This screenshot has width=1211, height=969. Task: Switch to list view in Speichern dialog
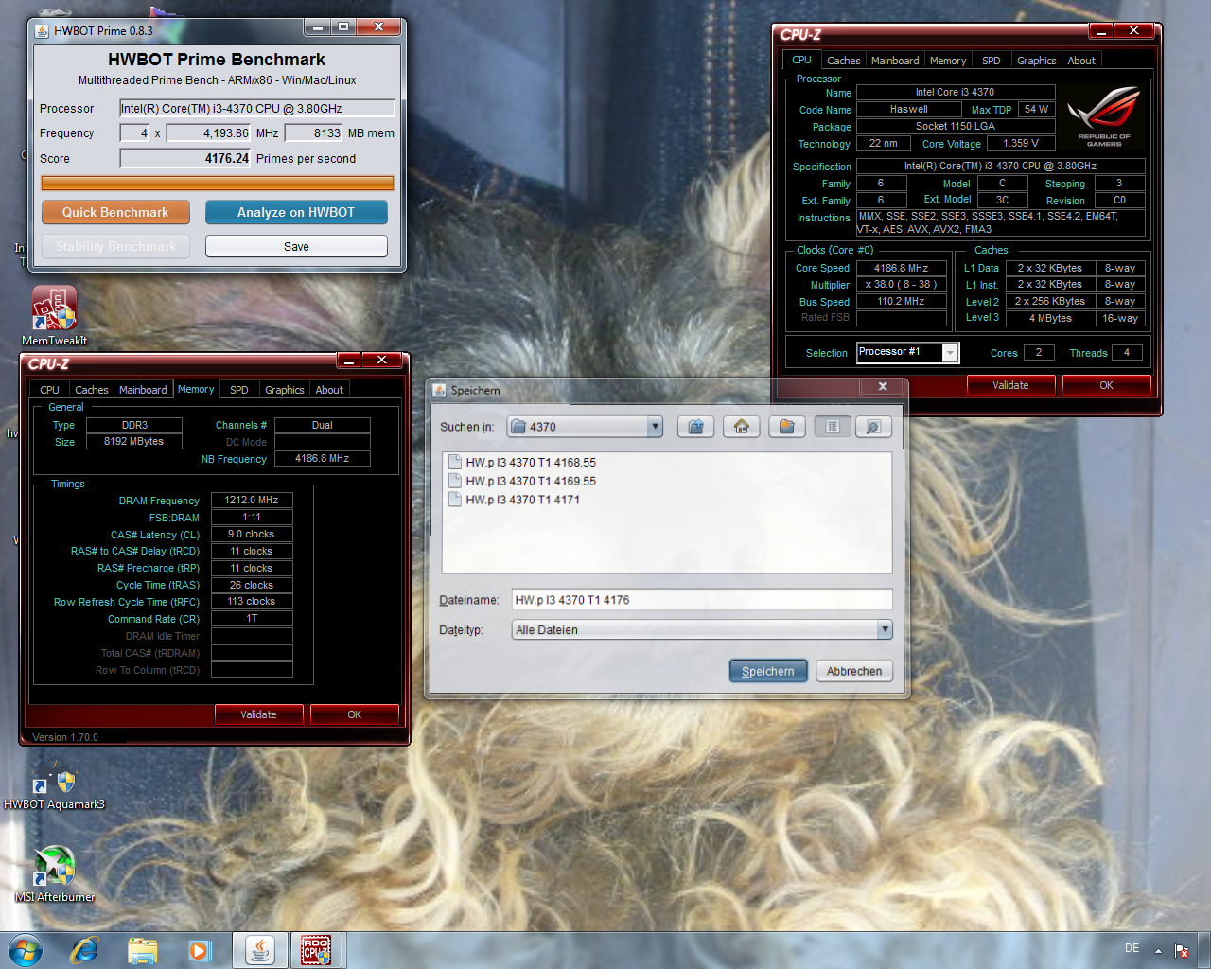point(833,427)
